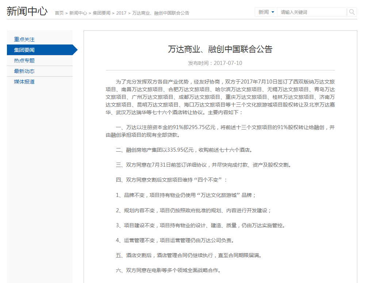Click the 发布时间 2017-07-10 date line
Image resolution: width=369 pixels, height=283 pixels.
215,63
